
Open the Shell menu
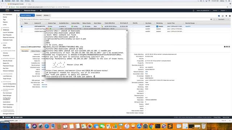[13, 1]
